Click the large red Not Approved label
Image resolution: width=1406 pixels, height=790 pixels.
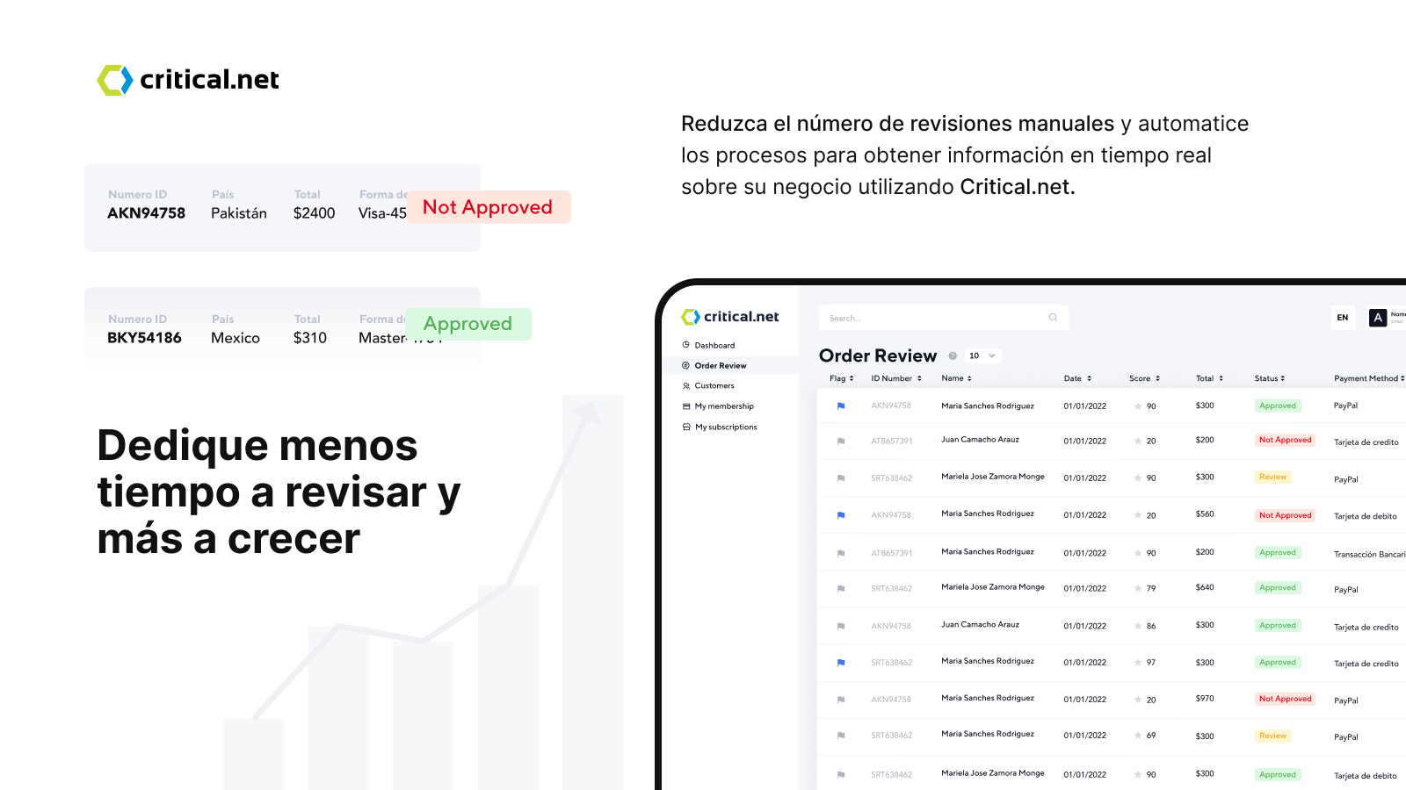tap(489, 207)
